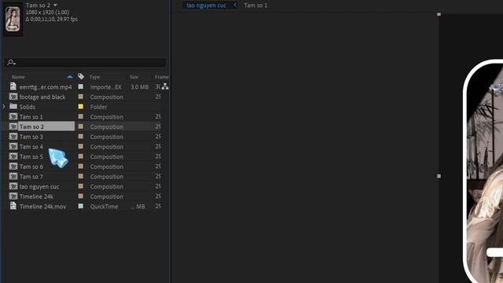Click the video file icon of eerrttg...er.com.mp4
Screen dimensions: 503x283
[x=13, y=86]
